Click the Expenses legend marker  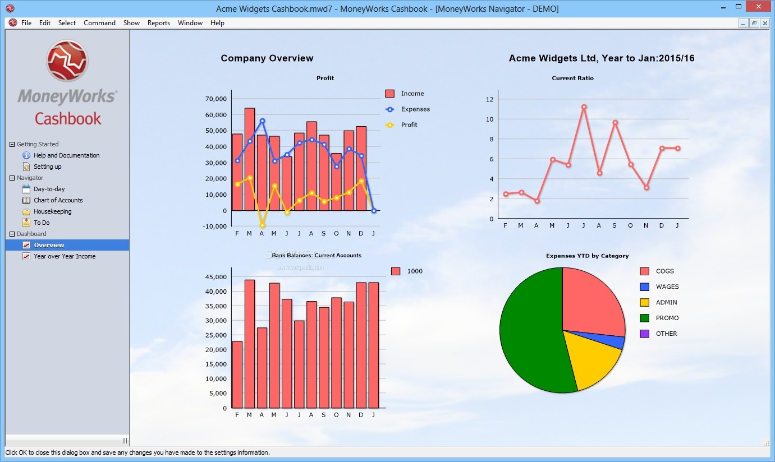pyautogui.click(x=390, y=109)
